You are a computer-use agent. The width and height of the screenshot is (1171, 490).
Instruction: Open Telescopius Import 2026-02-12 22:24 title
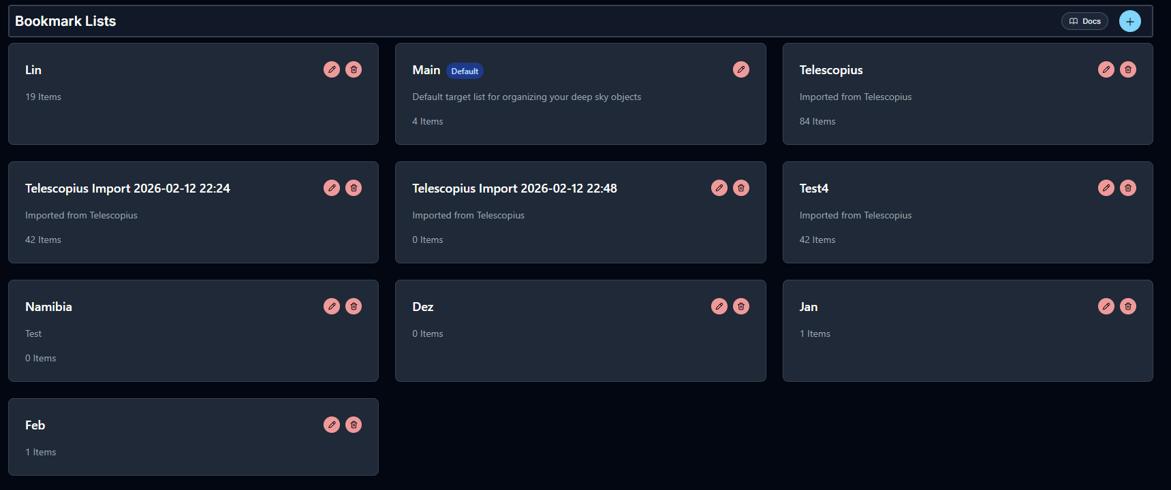click(x=127, y=189)
